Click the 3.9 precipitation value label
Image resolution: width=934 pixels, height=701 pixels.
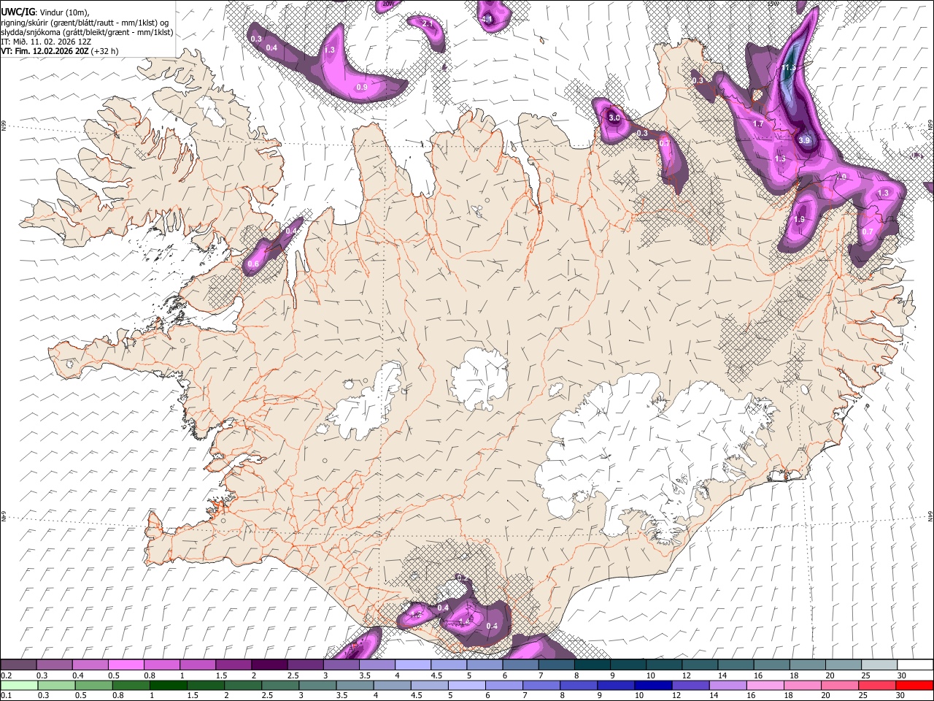805,140
